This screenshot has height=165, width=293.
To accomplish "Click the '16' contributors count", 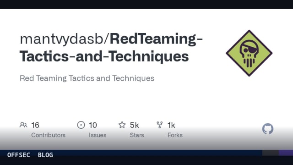I will (35, 125).
